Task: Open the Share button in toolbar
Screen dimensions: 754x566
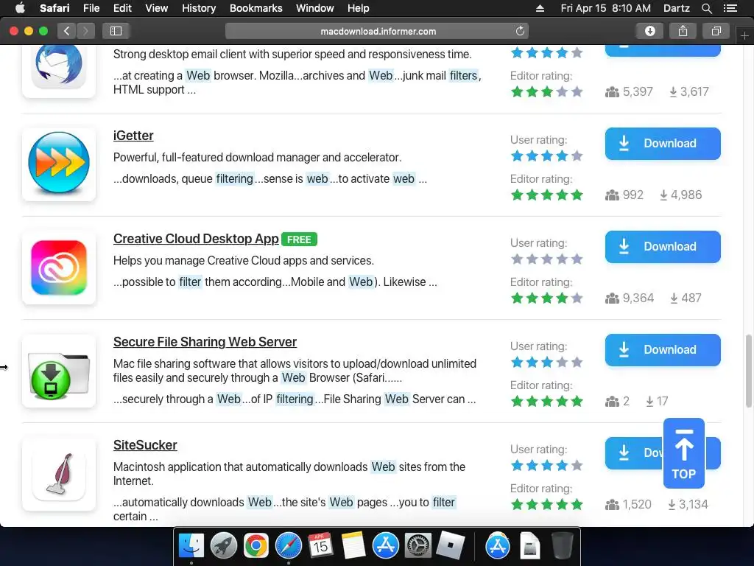Action: pyautogui.click(x=683, y=31)
